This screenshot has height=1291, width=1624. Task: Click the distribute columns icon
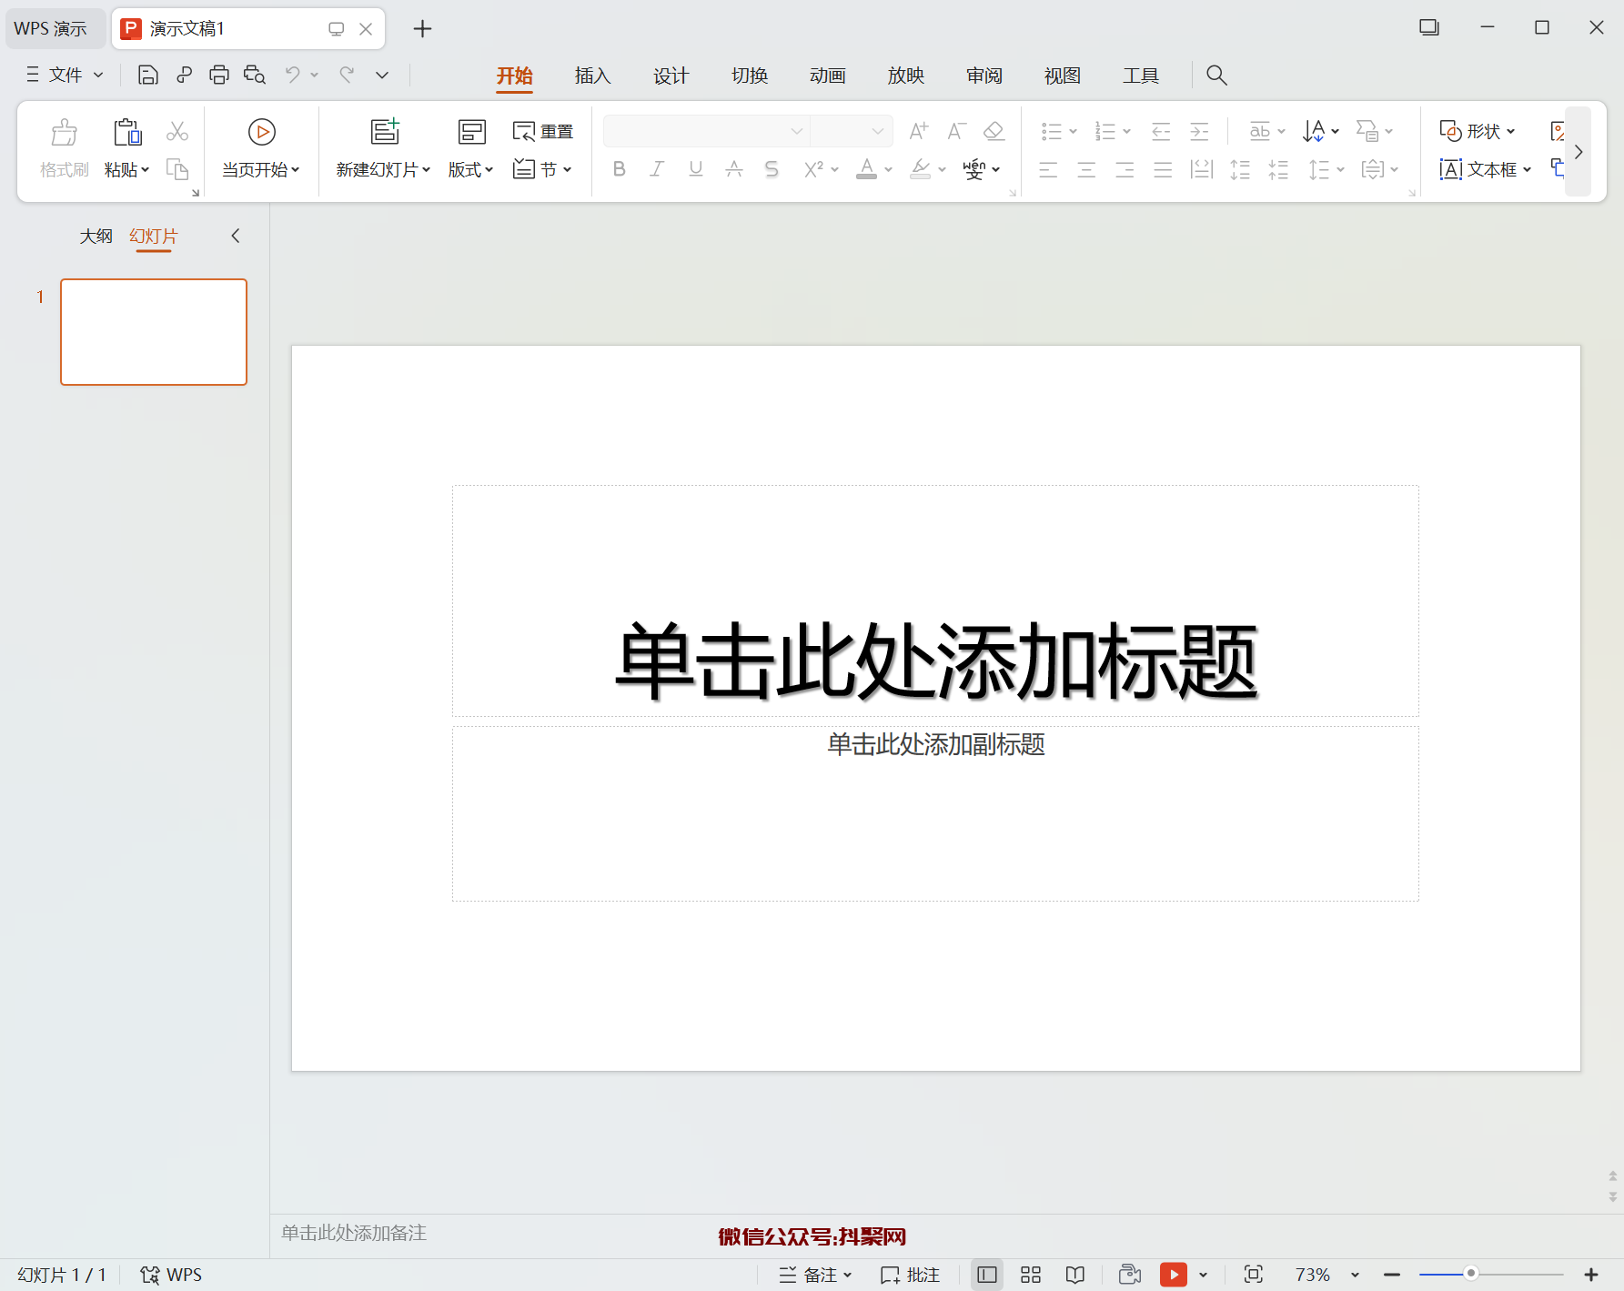pos(1202,169)
